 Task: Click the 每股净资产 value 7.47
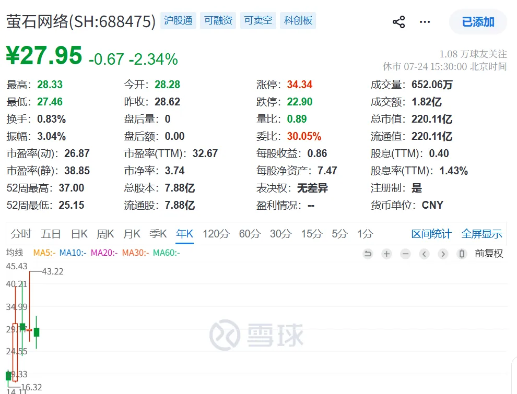coord(327,171)
